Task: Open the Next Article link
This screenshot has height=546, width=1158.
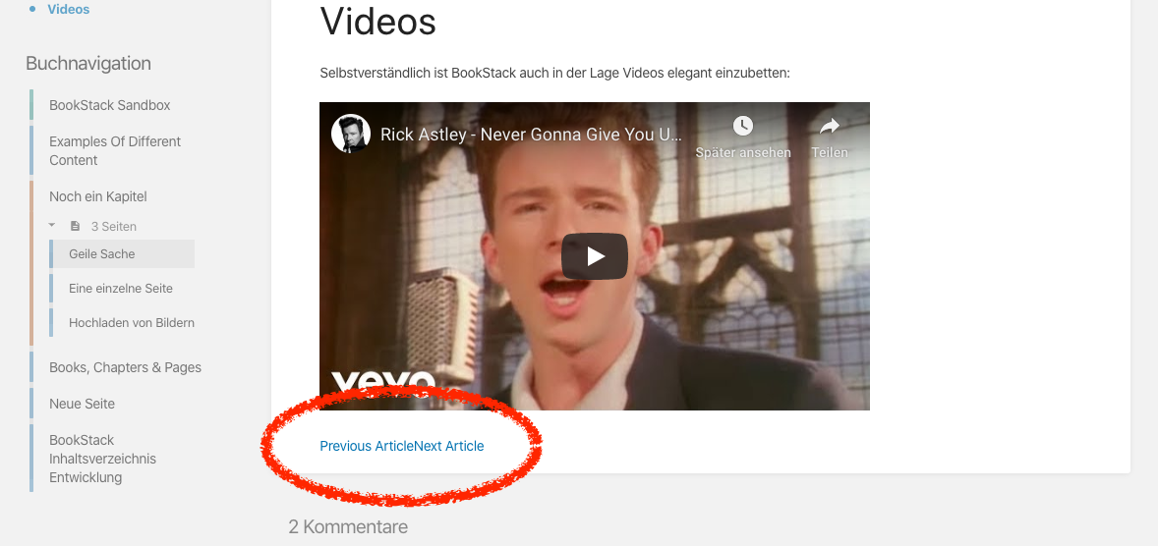Action: coord(449,446)
